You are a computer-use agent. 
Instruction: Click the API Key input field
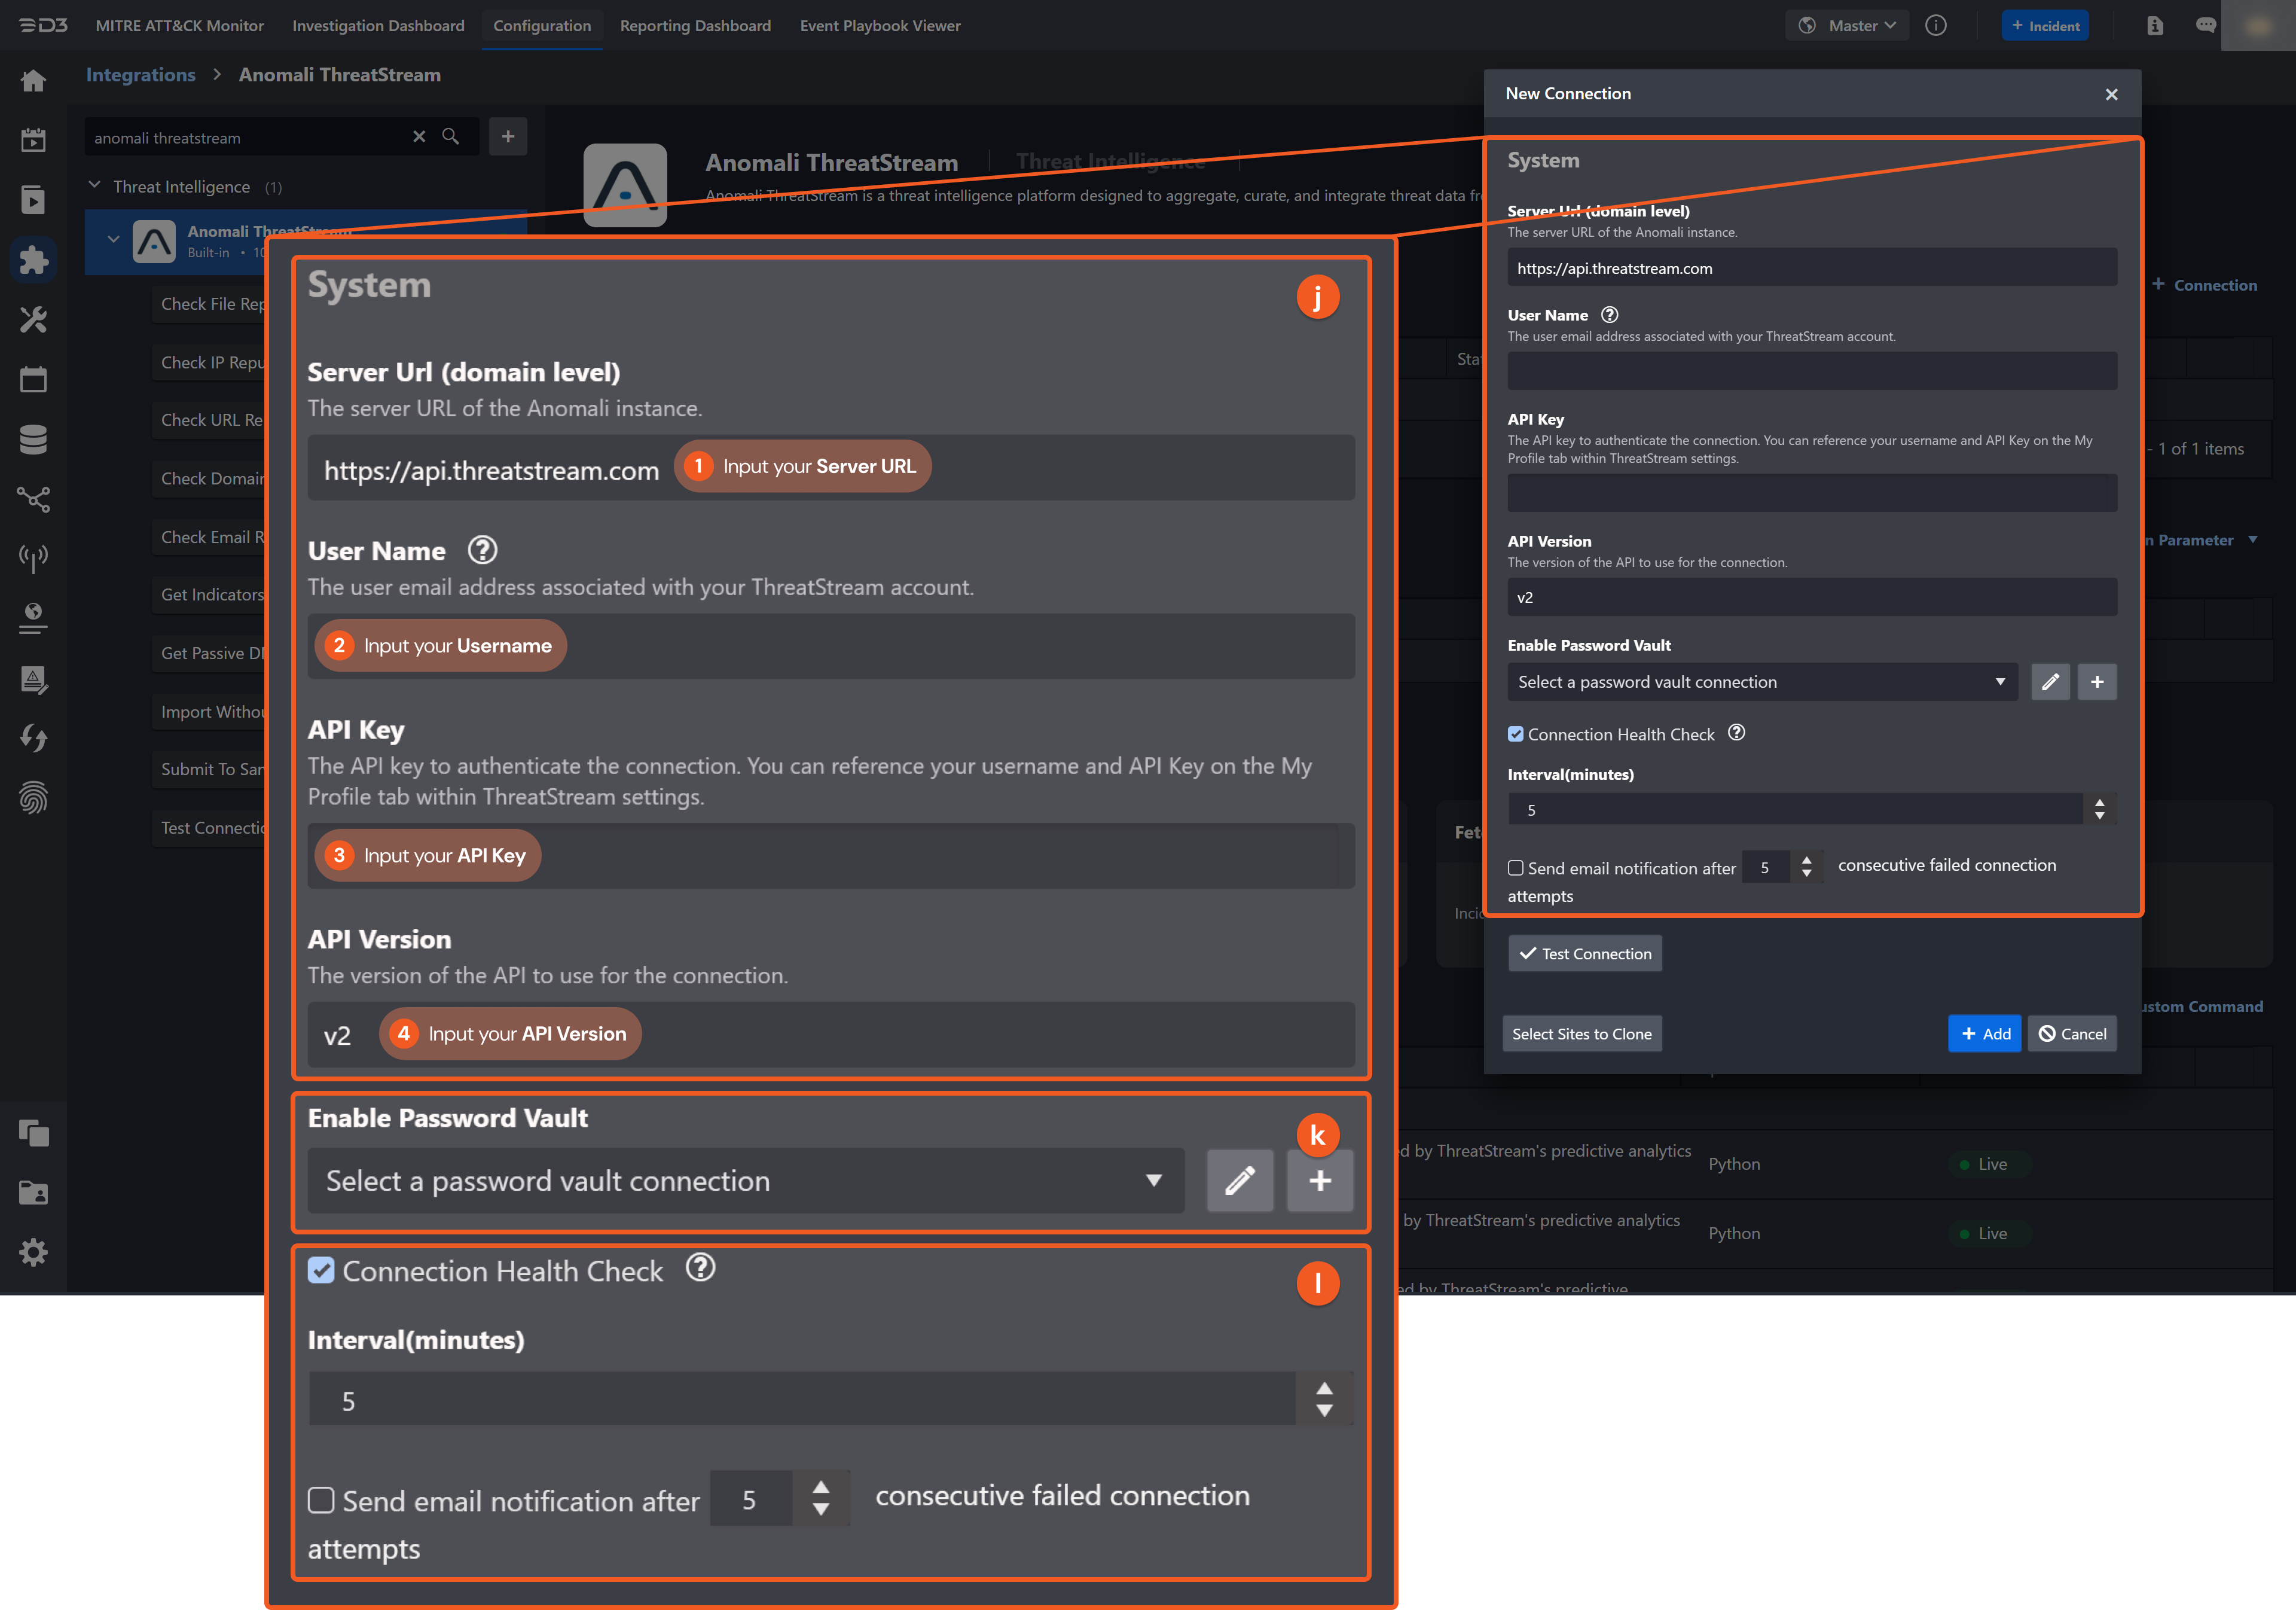click(1811, 493)
